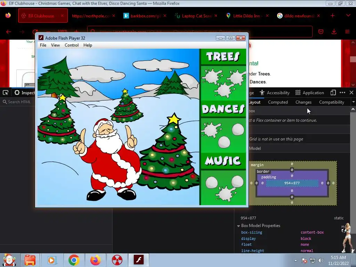356x267 pixels.
Task: Close the Google dildo newfoundland tab
Action: click(x=318, y=16)
